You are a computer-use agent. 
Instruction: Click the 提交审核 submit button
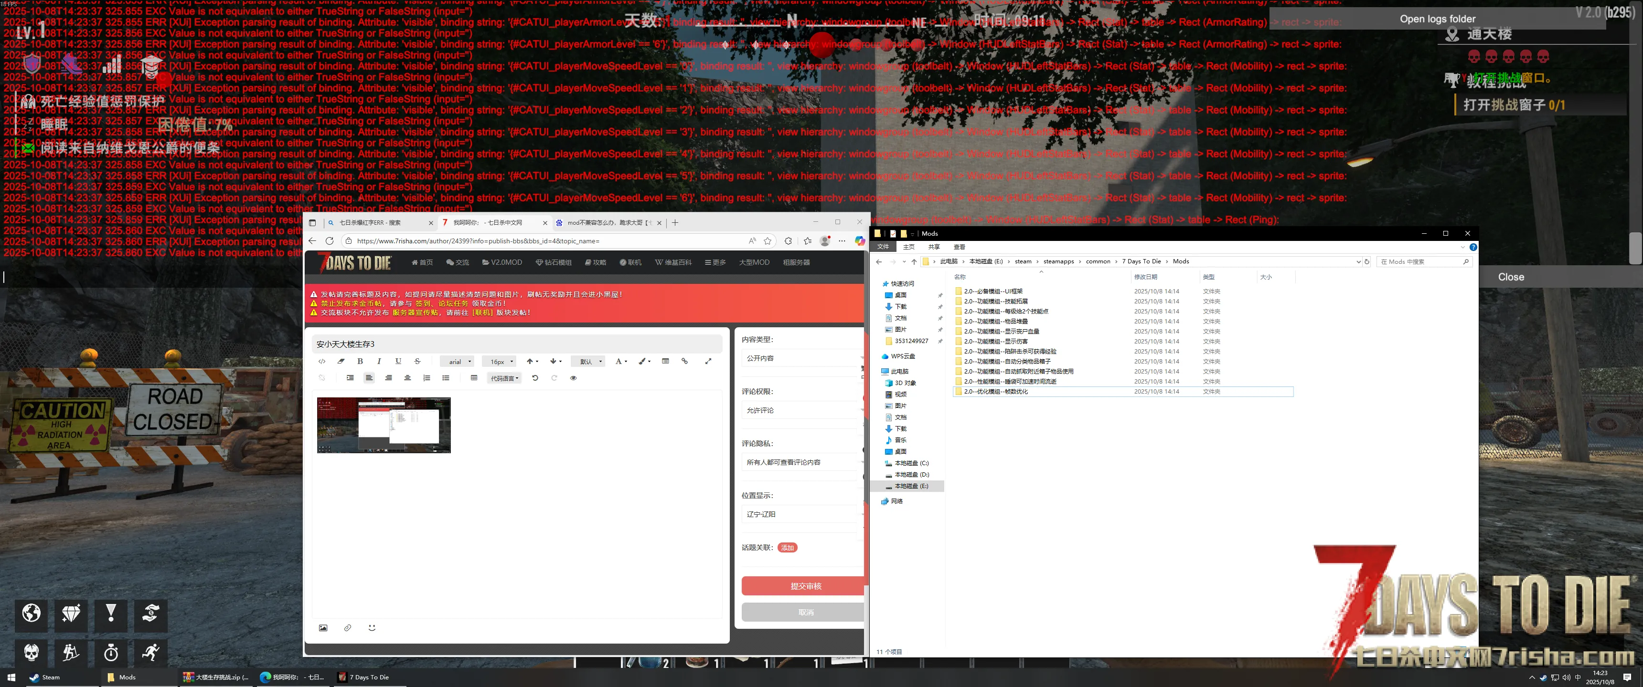[805, 586]
